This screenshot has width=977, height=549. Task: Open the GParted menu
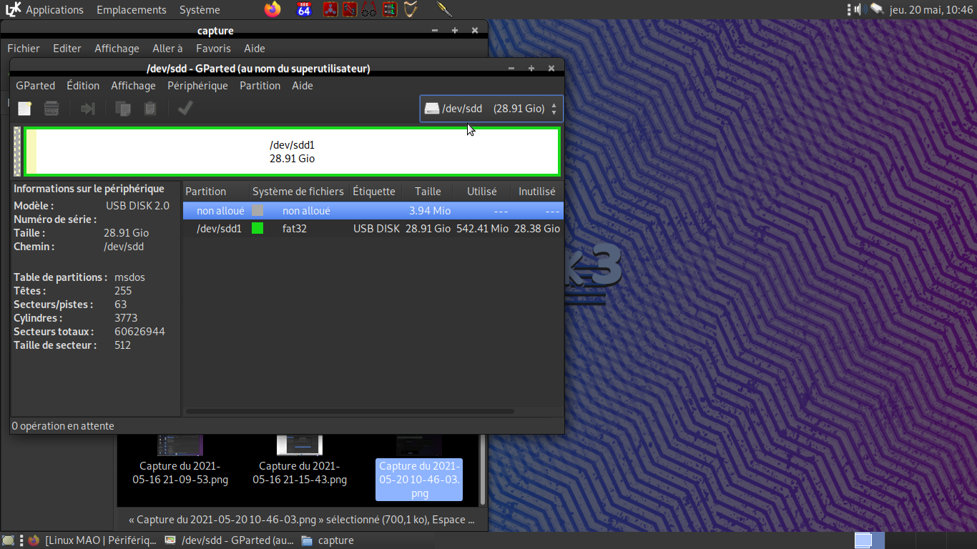coord(36,86)
